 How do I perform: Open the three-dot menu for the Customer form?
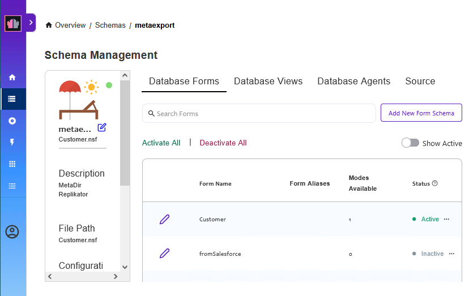[446, 219]
